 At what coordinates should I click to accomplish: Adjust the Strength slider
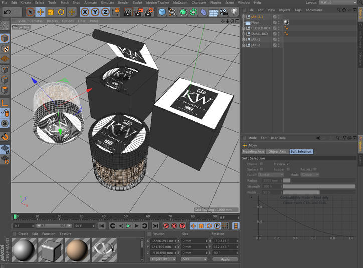(x=319, y=187)
